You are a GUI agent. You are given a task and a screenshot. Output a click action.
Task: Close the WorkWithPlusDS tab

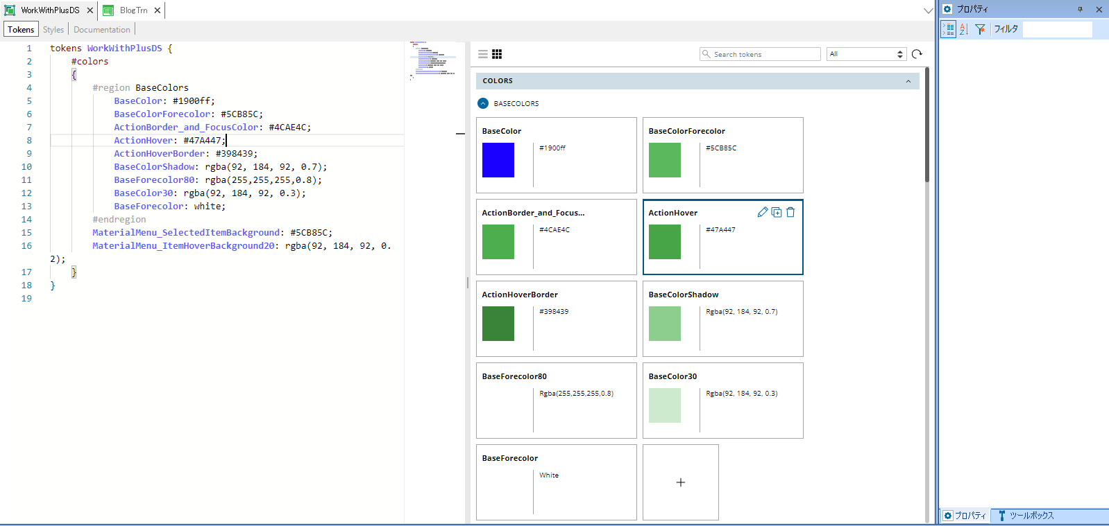pyautogui.click(x=90, y=10)
